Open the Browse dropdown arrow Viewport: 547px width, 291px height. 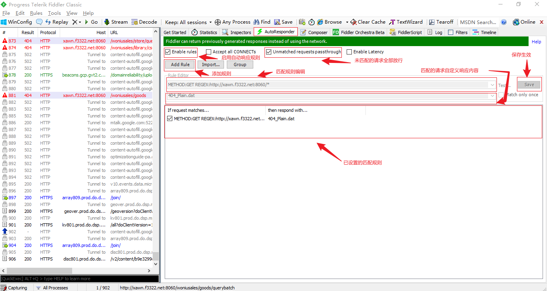pyautogui.click(x=347, y=22)
